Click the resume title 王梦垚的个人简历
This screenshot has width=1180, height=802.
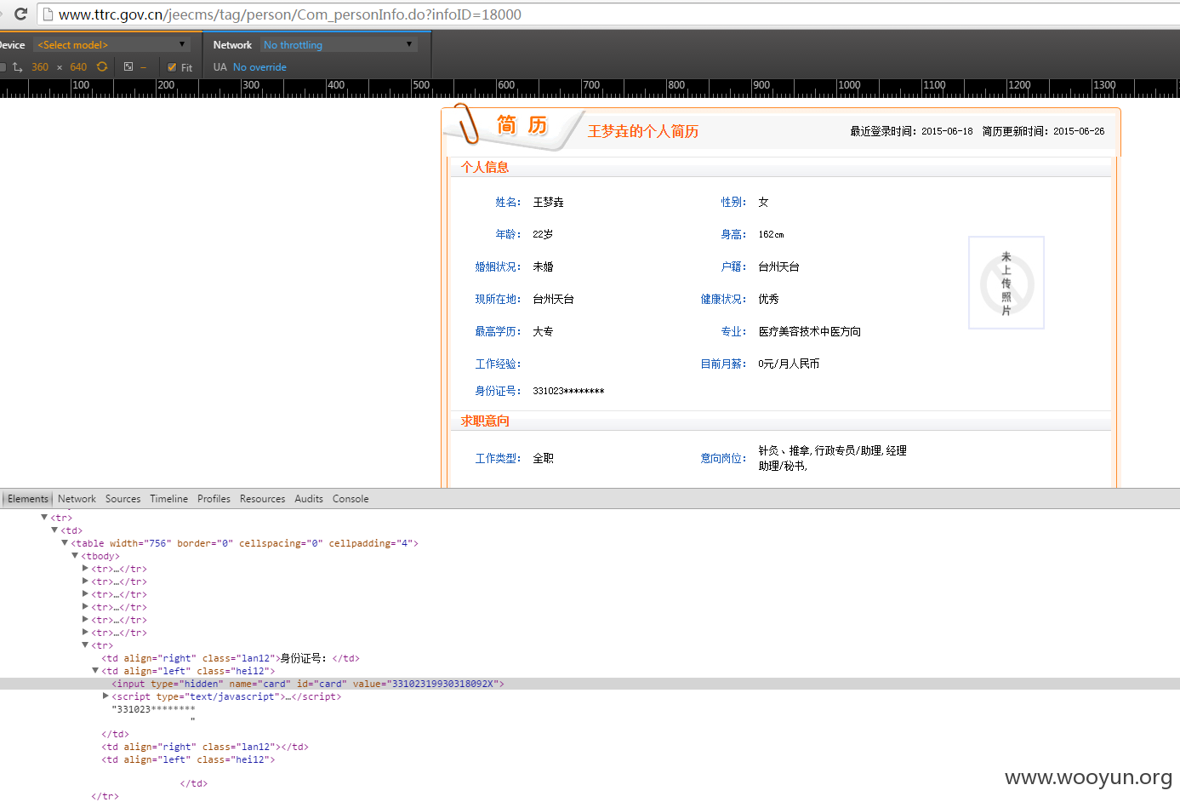[x=643, y=131]
